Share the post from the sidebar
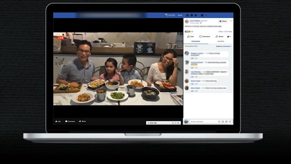The height and width of the screenshot is (164, 291). click(219, 36)
